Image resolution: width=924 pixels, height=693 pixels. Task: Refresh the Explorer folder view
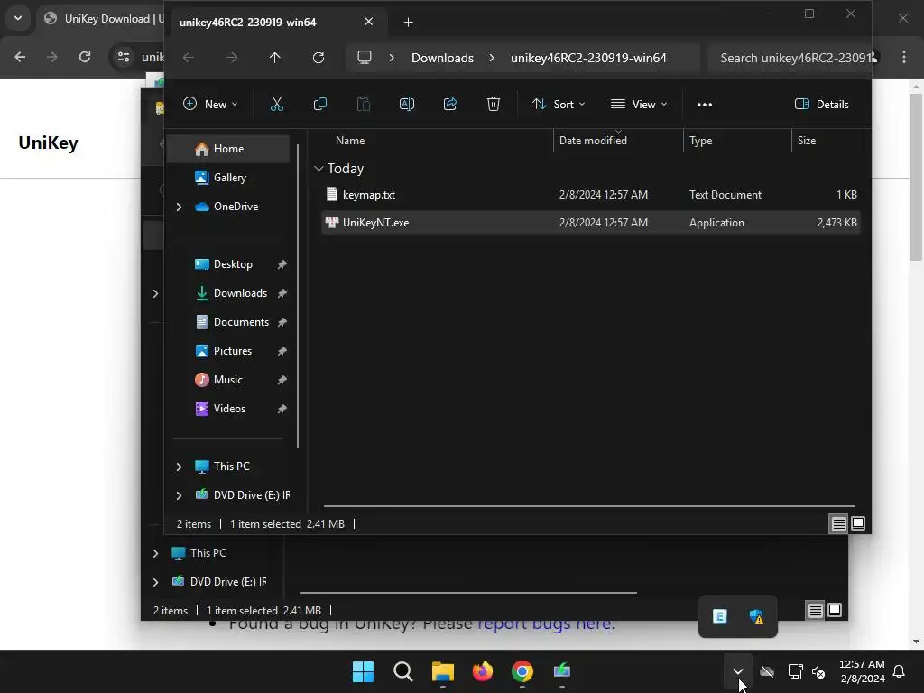tap(319, 58)
